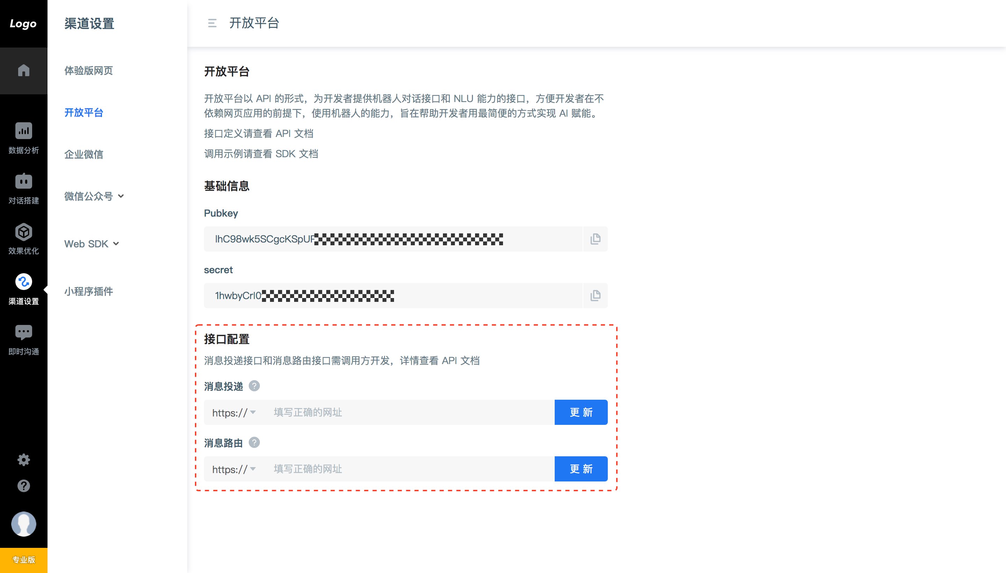Open API 文档 link in 接口定义 line
The image size is (1006, 573).
pos(294,133)
